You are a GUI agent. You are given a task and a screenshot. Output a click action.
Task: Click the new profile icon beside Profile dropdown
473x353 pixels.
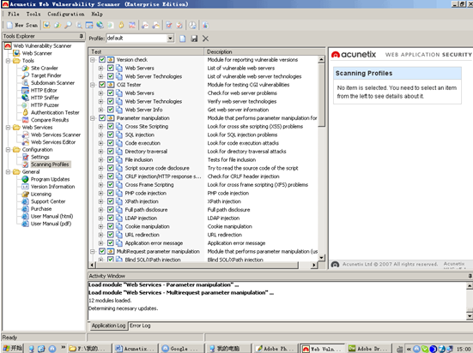click(x=183, y=39)
